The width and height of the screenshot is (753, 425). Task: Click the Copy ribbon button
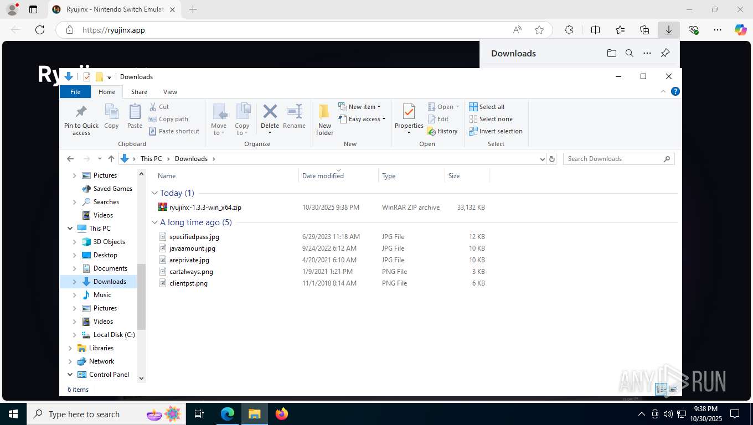click(111, 117)
